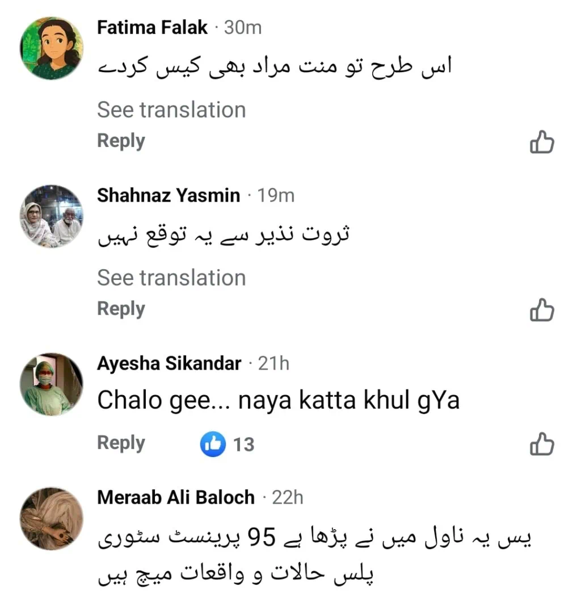The width and height of the screenshot is (581, 603).
Task: Like Ayesha Sikandar's comment with thumbs-up
Action: [541, 445]
